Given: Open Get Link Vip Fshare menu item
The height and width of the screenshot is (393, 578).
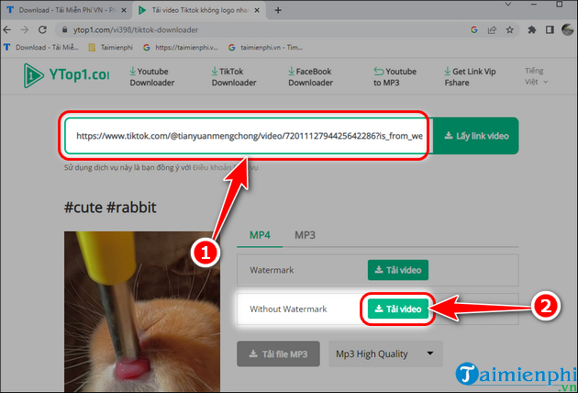Looking at the screenshot, I should (x=470, y=77).
